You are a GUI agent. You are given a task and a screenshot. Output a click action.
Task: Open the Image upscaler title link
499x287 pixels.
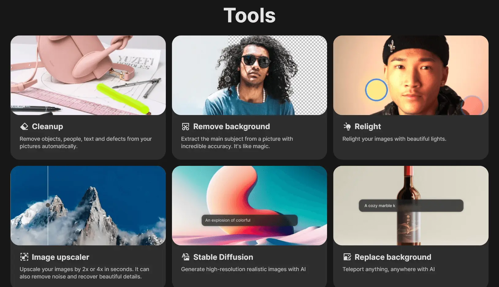[x=60, y=257]
